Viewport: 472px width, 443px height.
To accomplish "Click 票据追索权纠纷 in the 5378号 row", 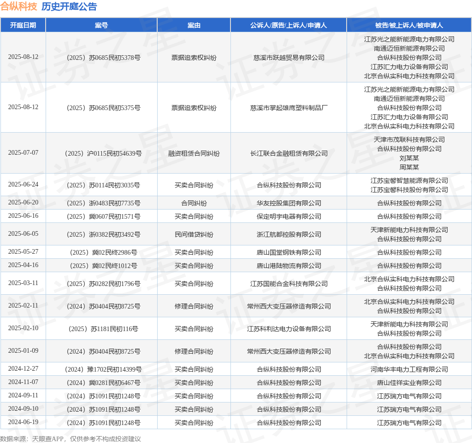I will click(194, 58).
